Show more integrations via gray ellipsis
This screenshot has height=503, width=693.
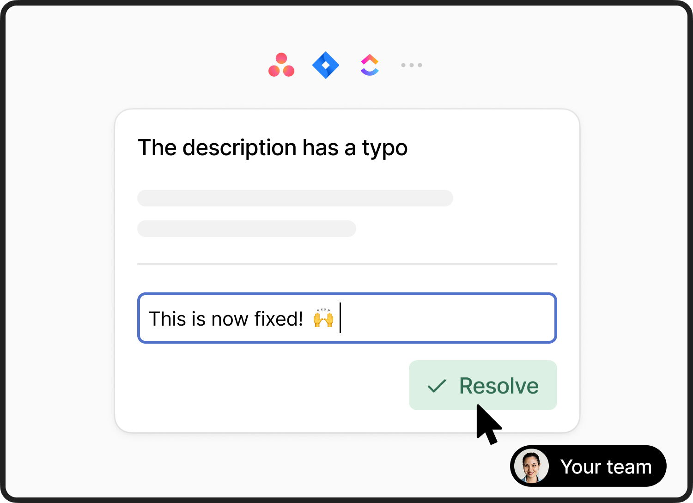click(x=412, y=65)
